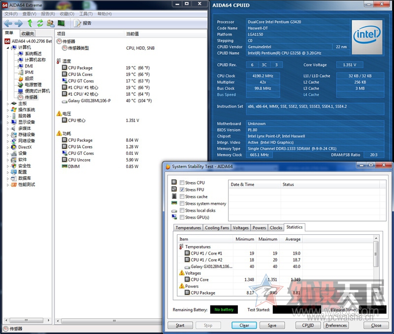Open the 报告 report toolbar button

tap(83, 23)
